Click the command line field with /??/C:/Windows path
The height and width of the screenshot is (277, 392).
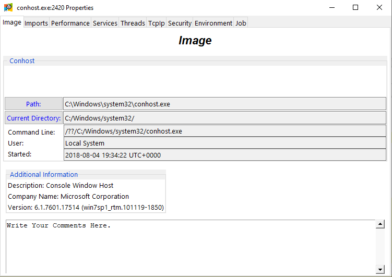(225, 131)
